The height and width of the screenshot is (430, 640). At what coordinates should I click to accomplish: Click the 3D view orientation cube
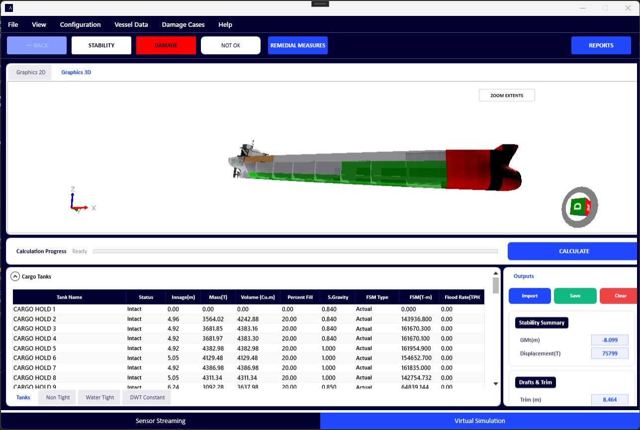[x=580, y=207]
